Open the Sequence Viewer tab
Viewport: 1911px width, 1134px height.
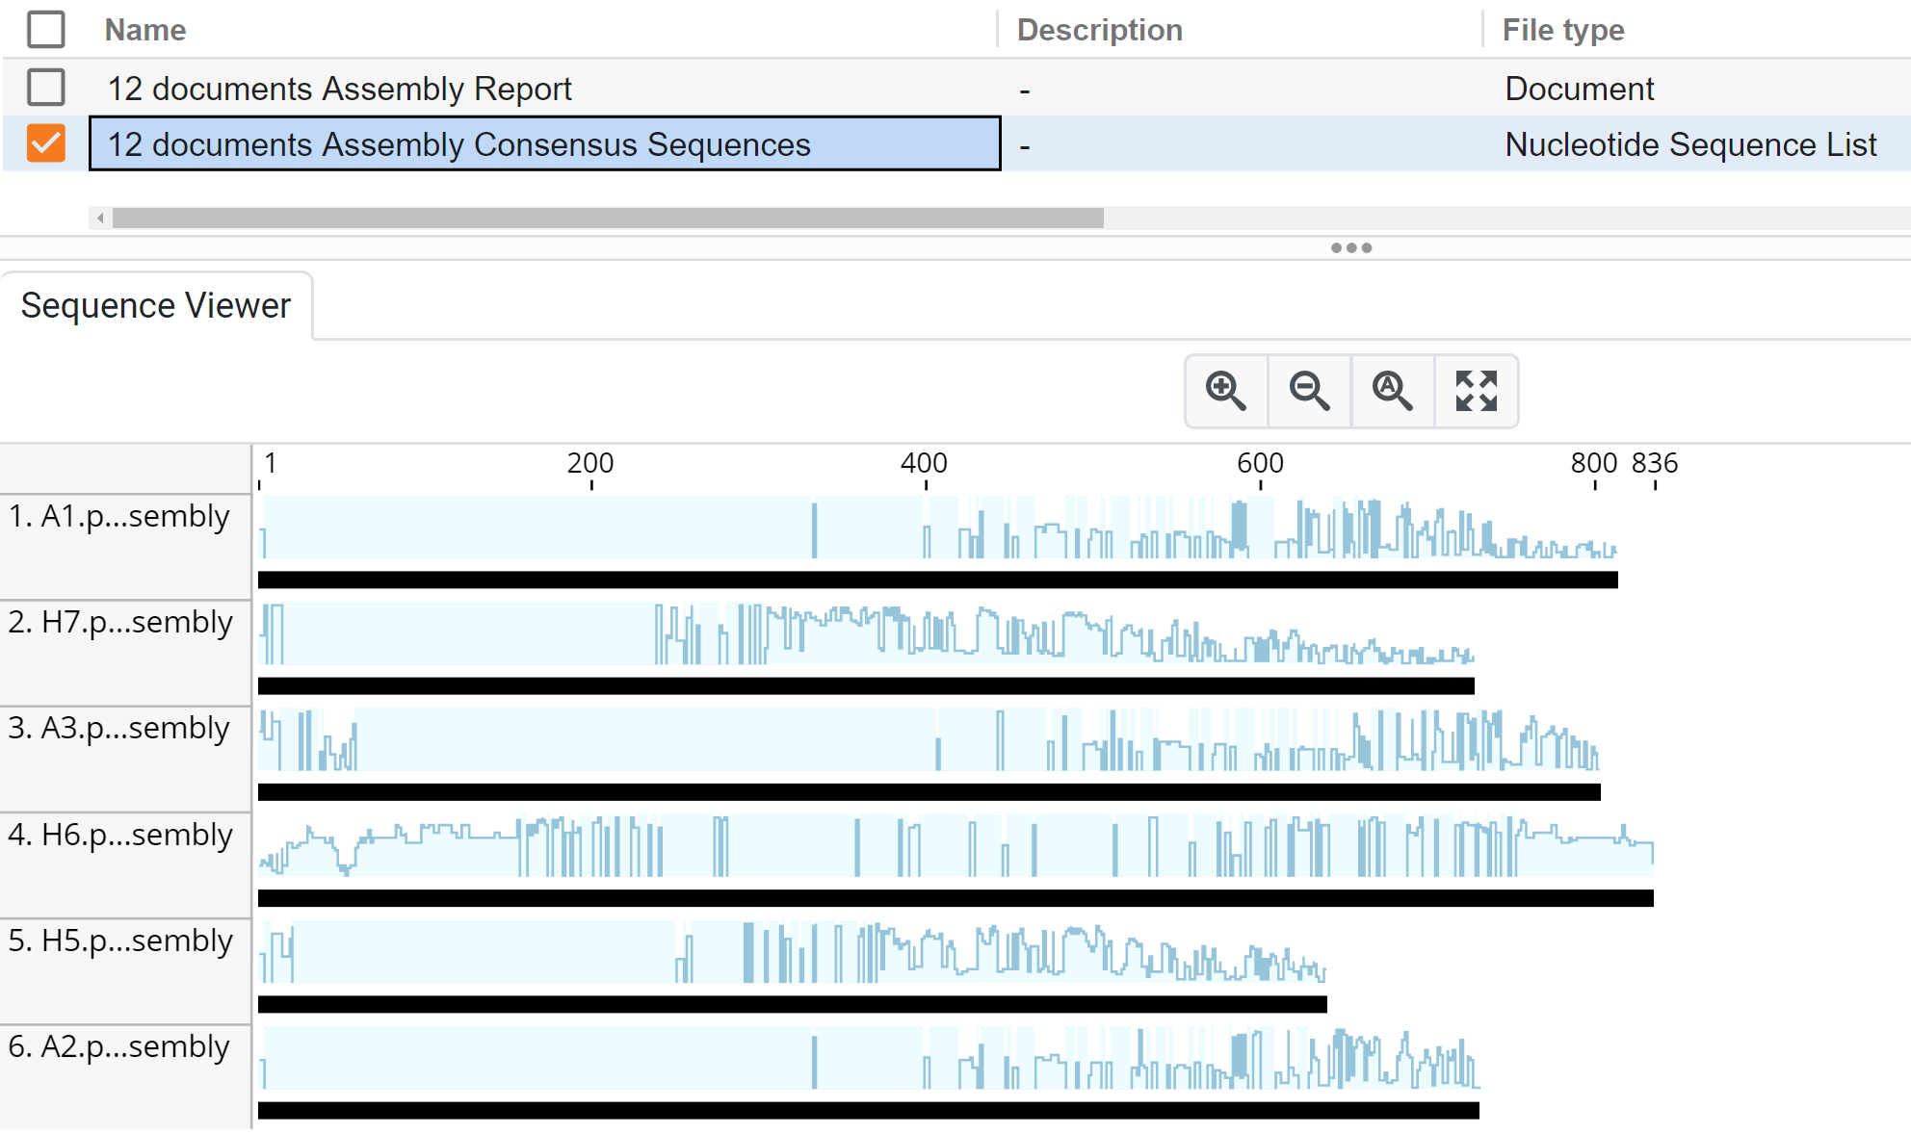pos(156,305)
